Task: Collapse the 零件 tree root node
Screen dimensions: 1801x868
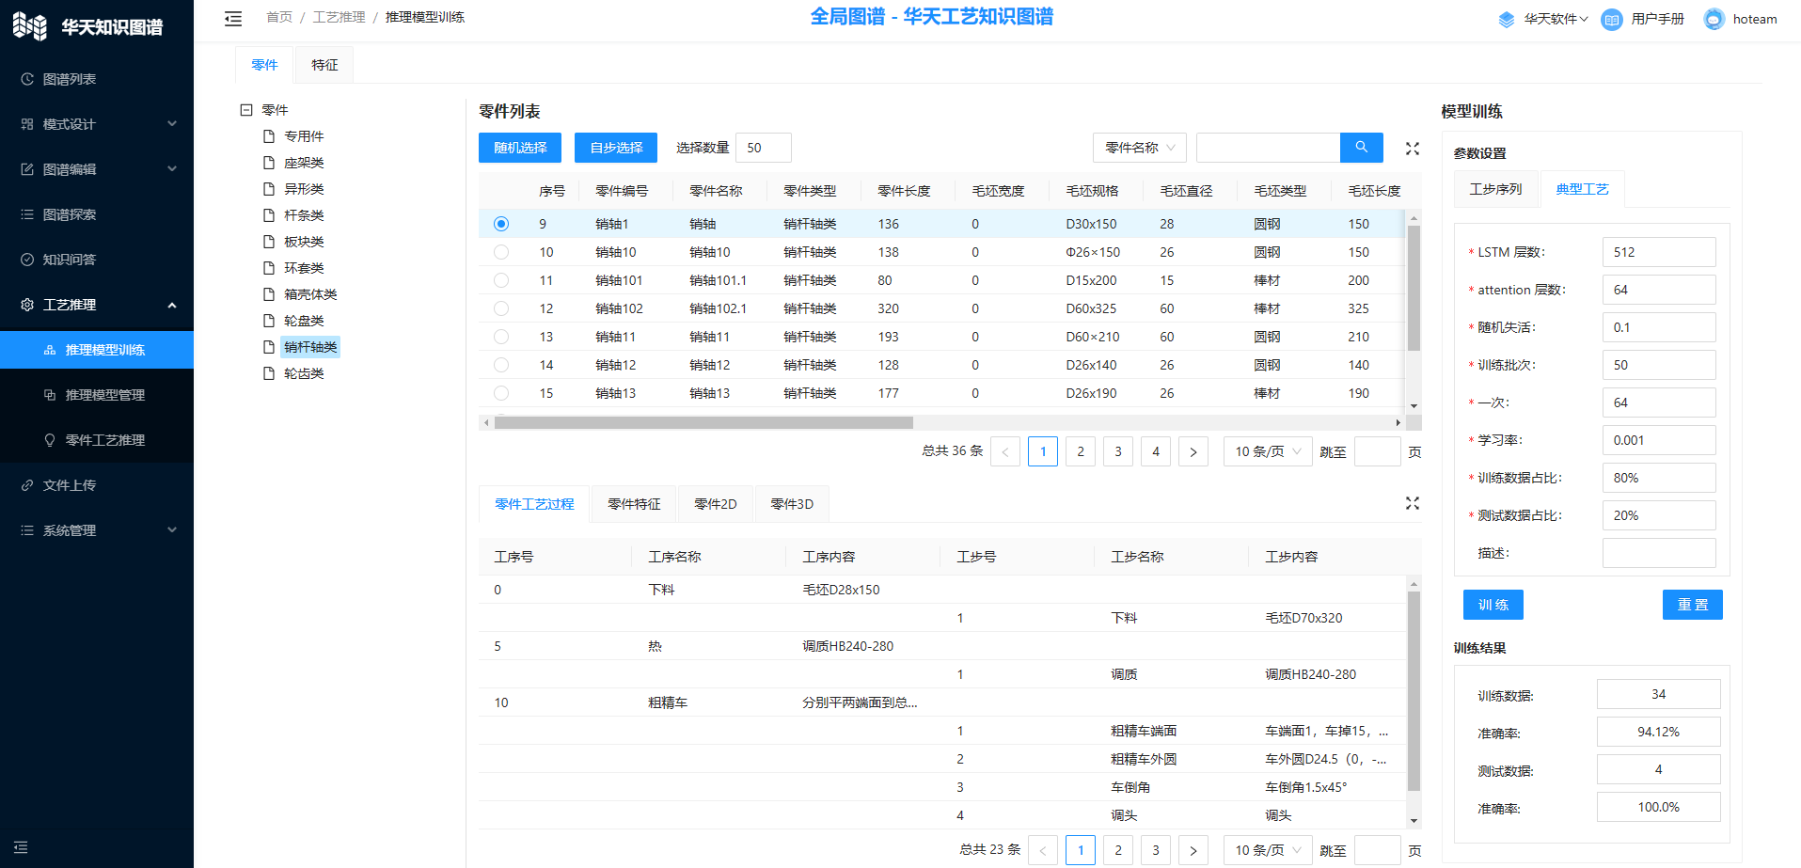Action: (x=246, y=110)
